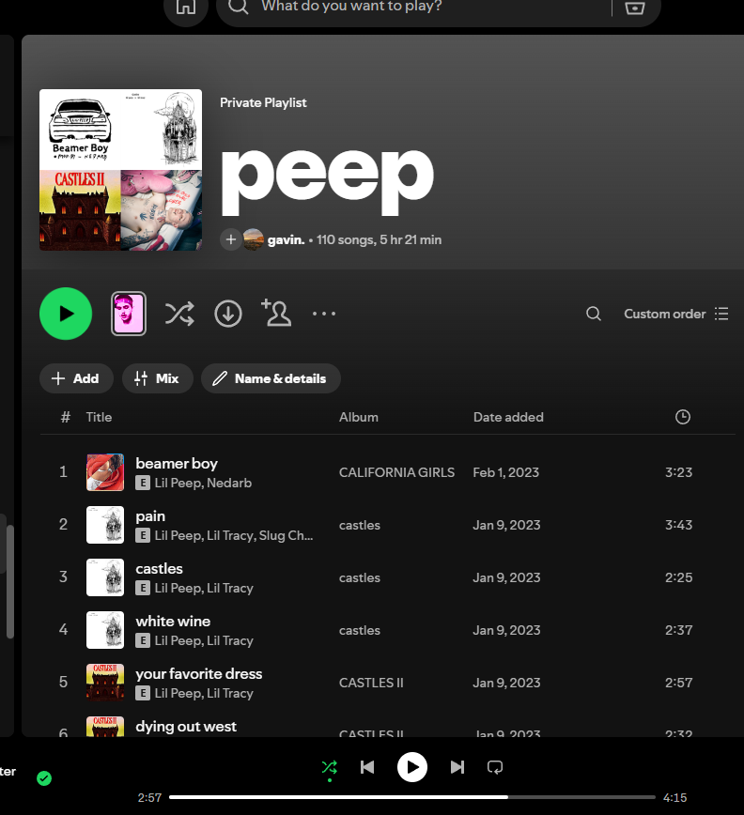Image resolution: width=744 pixels, height=815 pixels.
Task: Click the green saved checkmark icon
Action: [44, 778]
